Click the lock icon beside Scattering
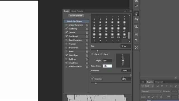The image size is (179, 101). click(87, 29)
